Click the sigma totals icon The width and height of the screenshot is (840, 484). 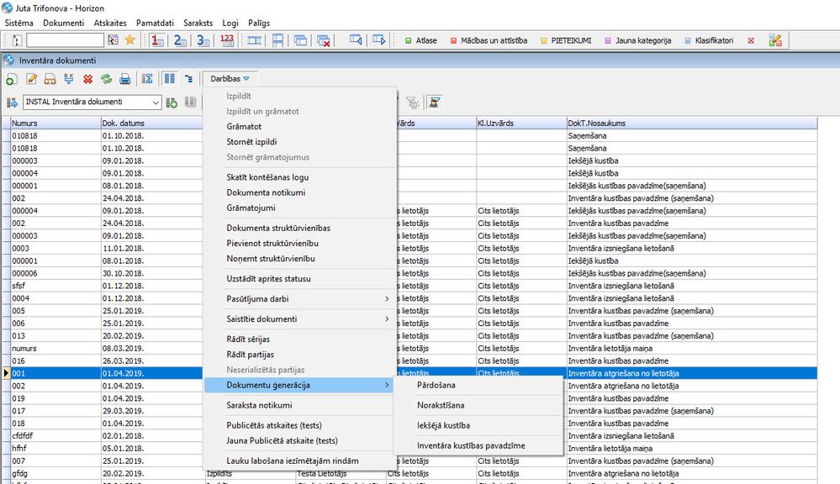(x=147, y=79)
